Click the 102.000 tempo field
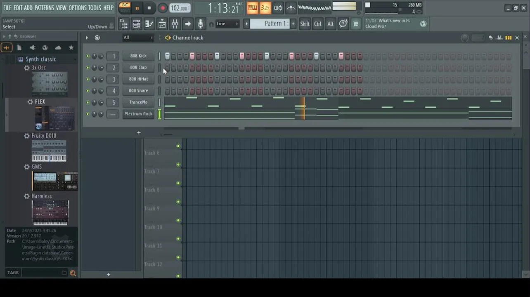This screenshot has width=530, height=297. coord(179,8)
